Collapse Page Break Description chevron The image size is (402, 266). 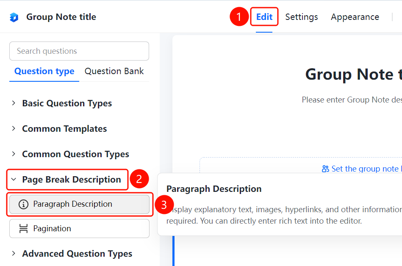click(14, 180)
